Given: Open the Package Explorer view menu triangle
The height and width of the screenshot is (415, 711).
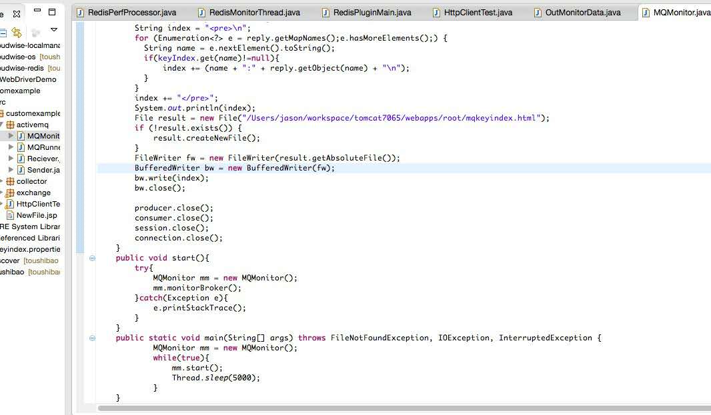Looking at the screenshot, I should pos(54,29).
